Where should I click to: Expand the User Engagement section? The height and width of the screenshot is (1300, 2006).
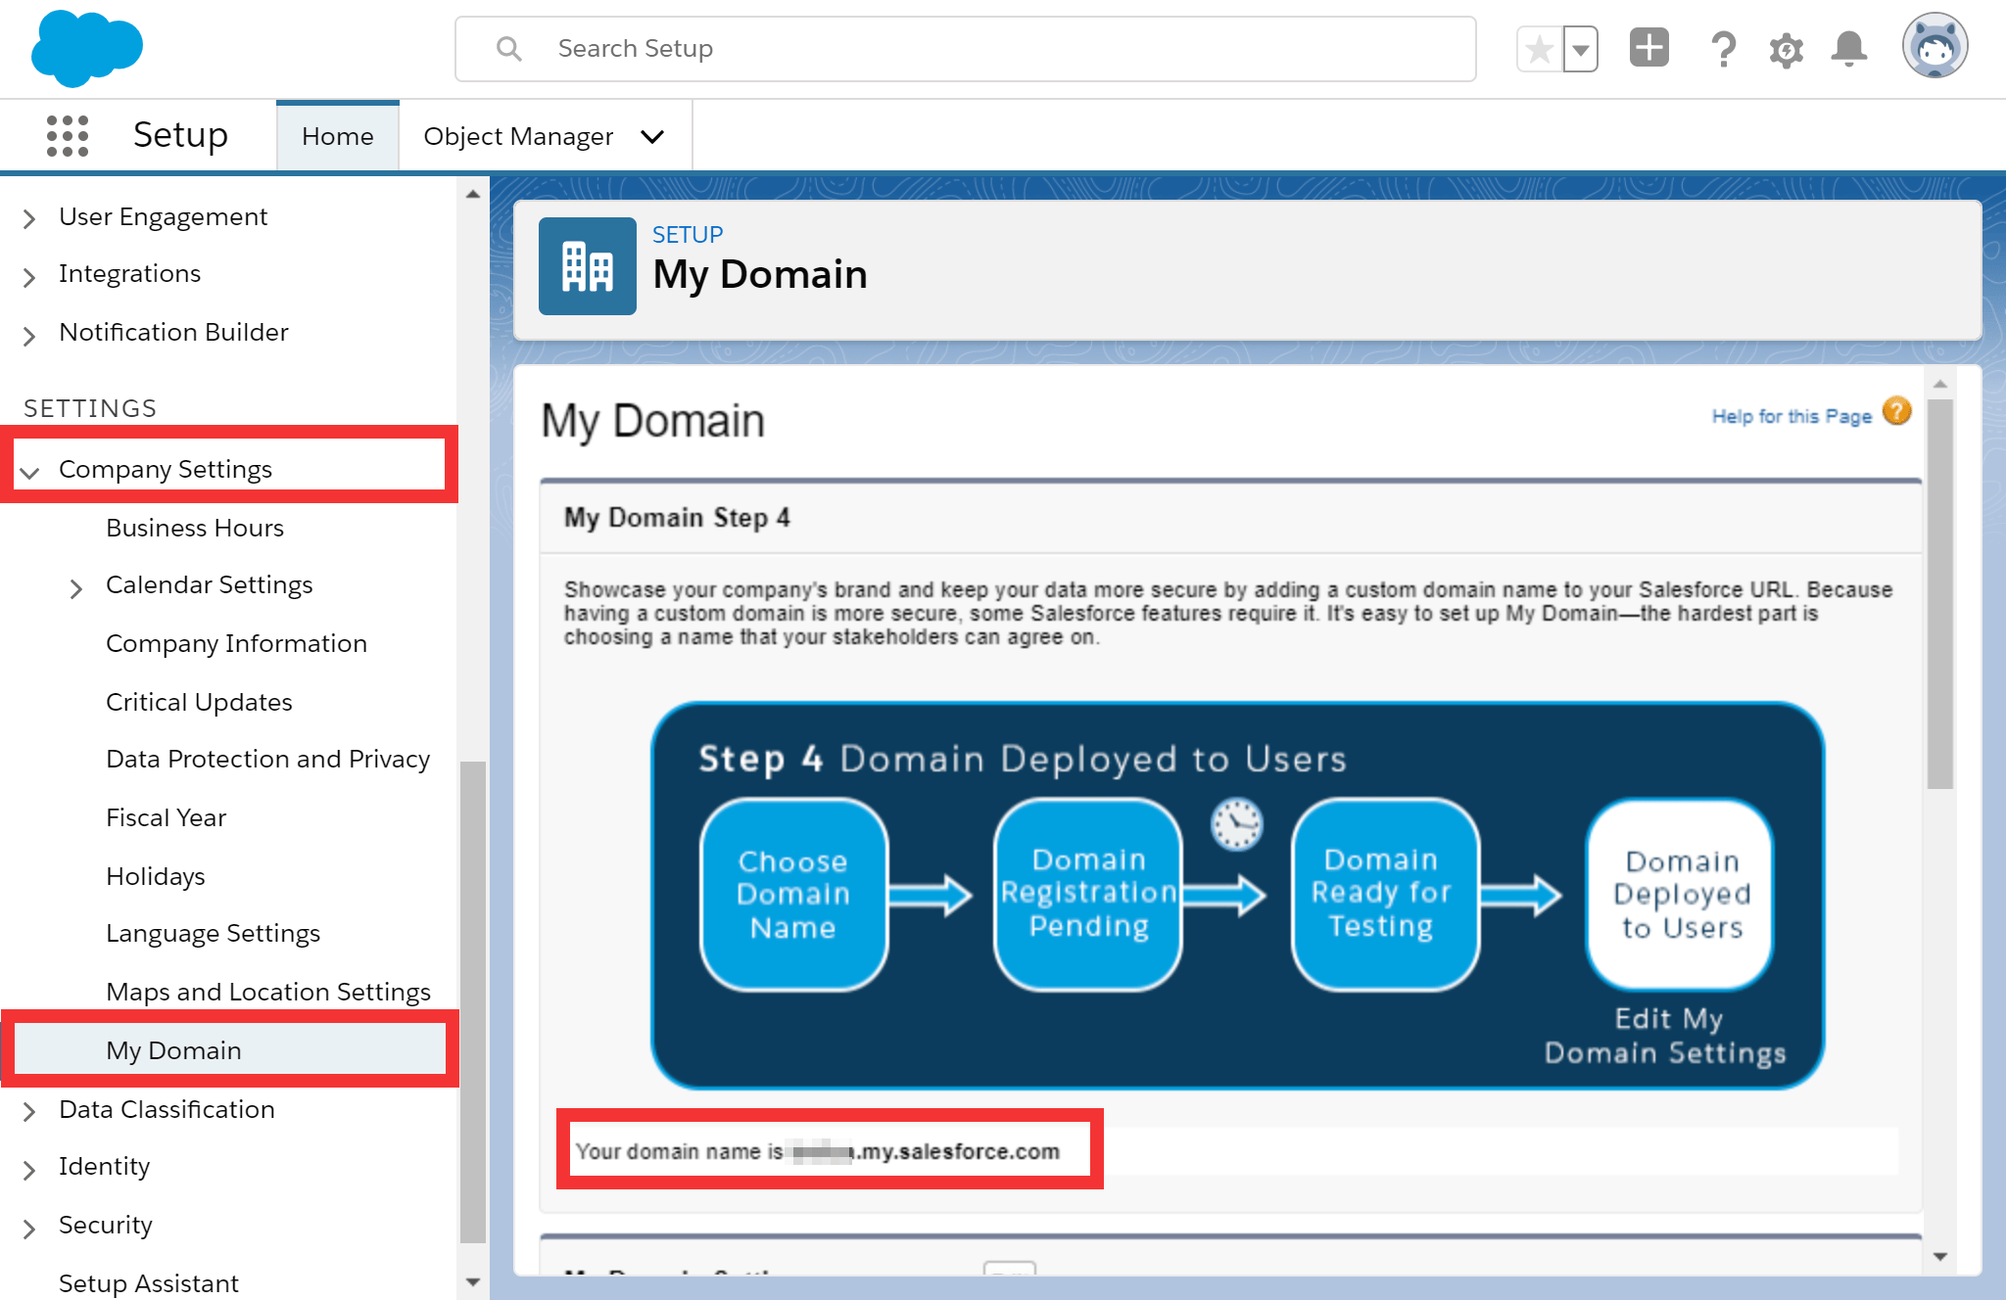click(29, 218)
